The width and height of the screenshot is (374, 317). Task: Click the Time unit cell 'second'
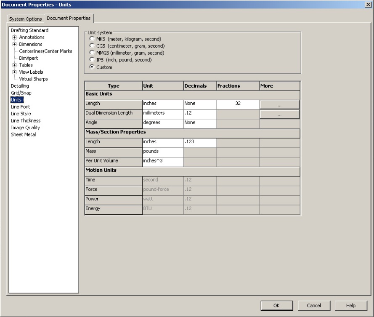(163, 181)
